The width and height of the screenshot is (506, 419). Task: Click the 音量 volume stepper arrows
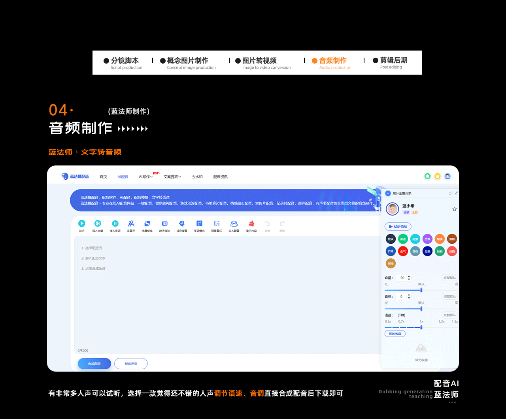pos(409,278)
